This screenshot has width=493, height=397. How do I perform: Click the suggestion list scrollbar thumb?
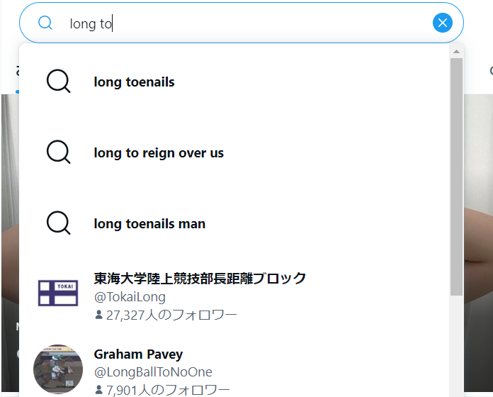[x=456, y=177]
